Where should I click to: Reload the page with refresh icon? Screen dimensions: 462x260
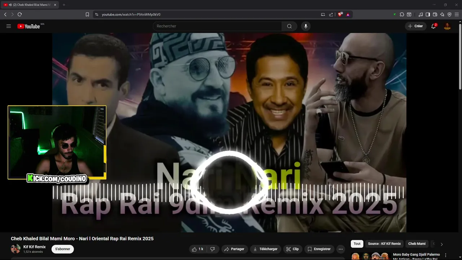[19, 14]
